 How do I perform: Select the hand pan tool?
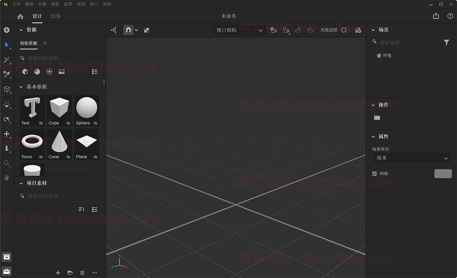tap(6, 177)
